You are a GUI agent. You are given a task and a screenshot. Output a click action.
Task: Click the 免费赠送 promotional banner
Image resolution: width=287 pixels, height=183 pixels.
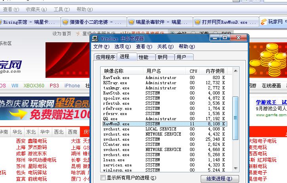[x=45, y=109]
